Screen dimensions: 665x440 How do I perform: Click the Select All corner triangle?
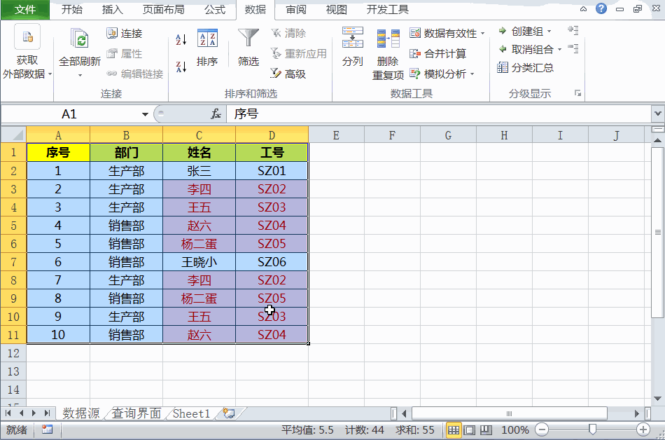pos(13,135)
